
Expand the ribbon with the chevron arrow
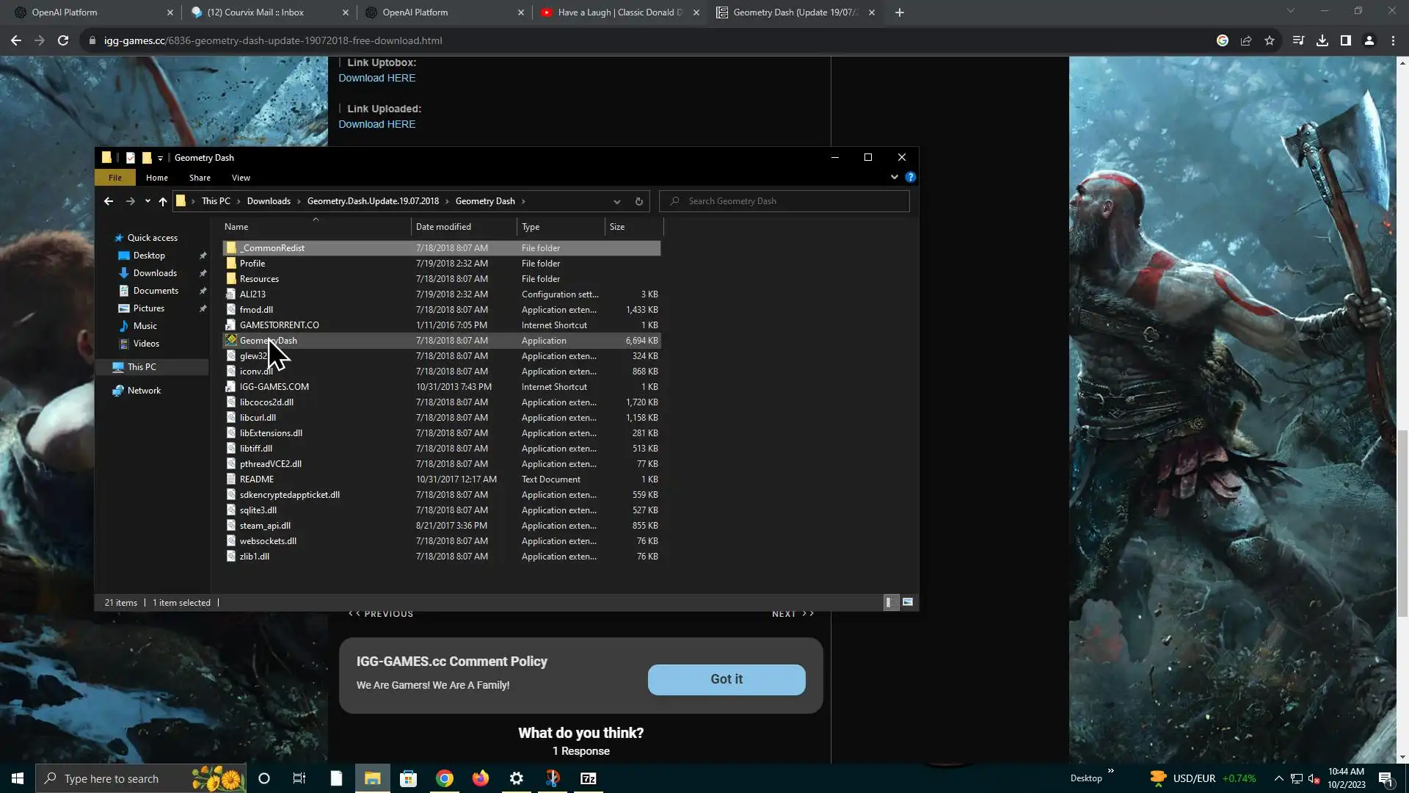[894, 177]
